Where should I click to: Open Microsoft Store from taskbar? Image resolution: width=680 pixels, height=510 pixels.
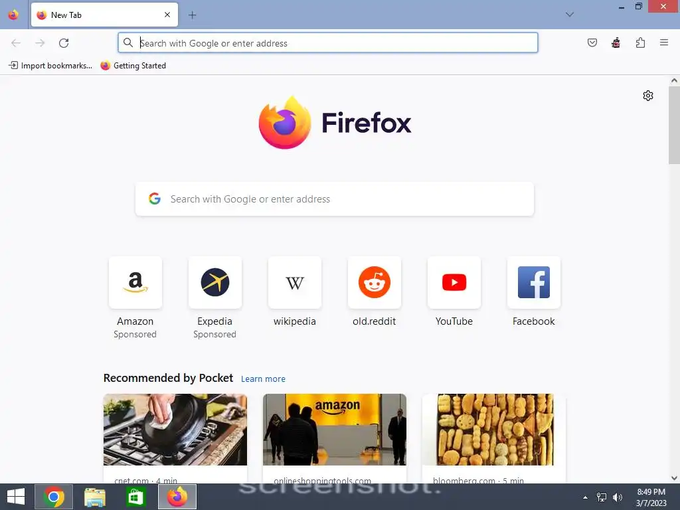(135, 497)
